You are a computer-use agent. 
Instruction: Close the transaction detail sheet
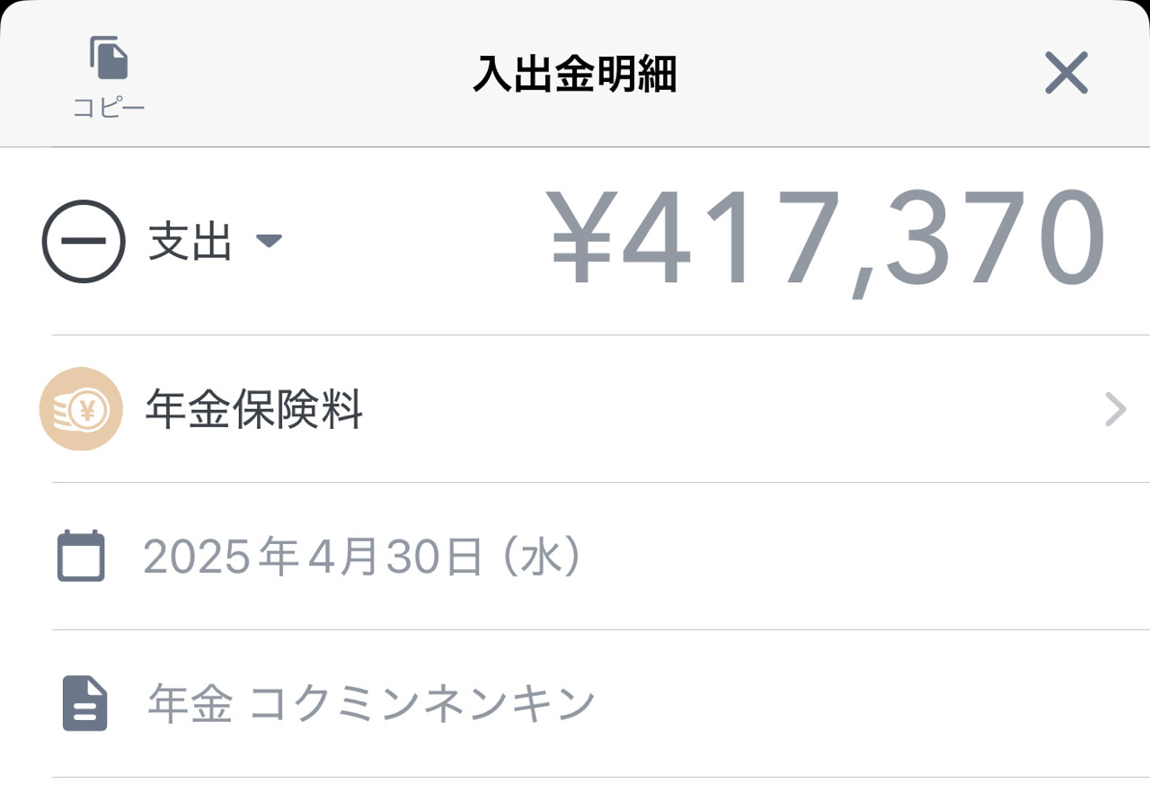(1066, 73)
